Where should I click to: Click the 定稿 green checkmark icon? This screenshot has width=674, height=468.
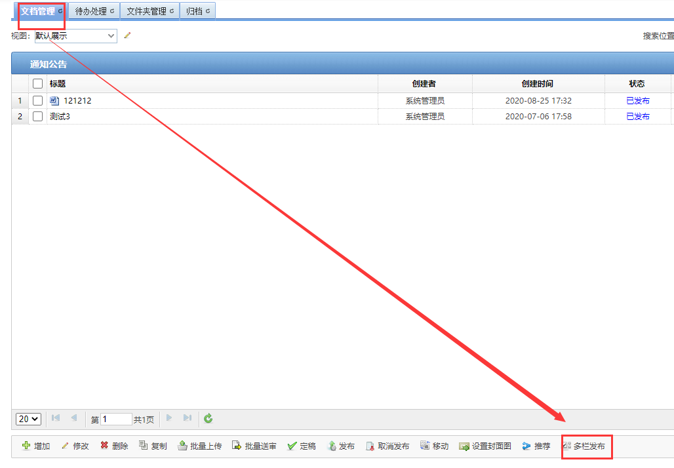click(x=292, y=446)
